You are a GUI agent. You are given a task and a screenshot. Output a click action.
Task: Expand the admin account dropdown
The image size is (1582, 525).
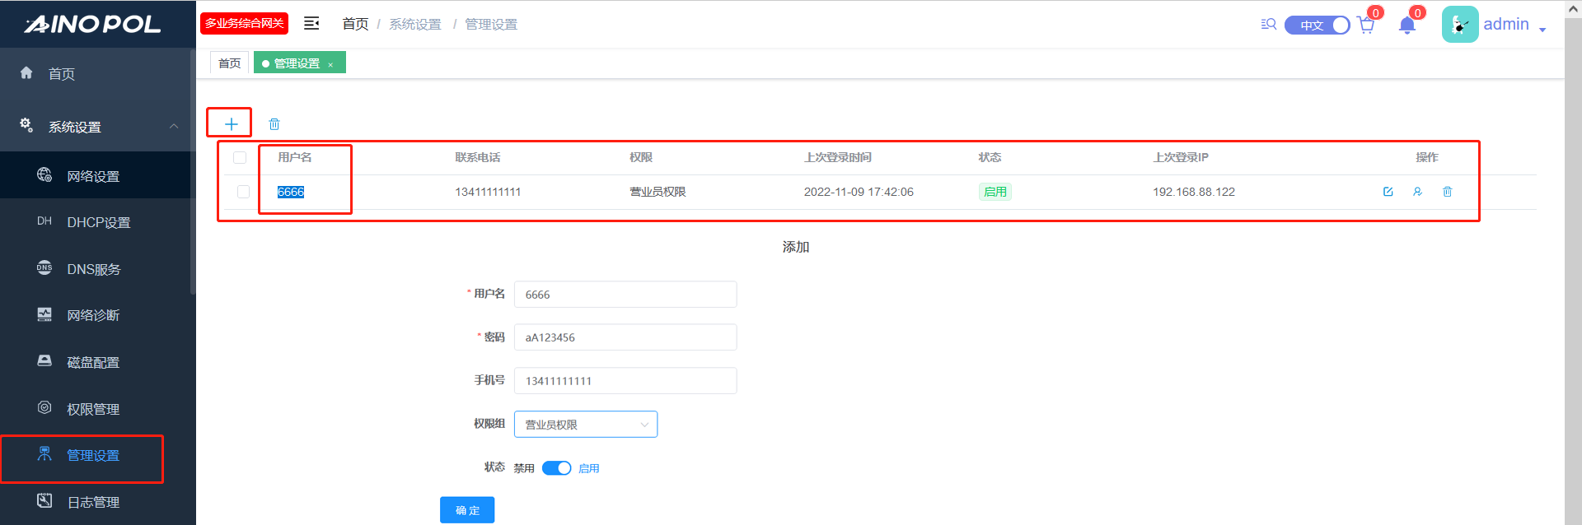pyautogui.click(x=1542, y=30)
